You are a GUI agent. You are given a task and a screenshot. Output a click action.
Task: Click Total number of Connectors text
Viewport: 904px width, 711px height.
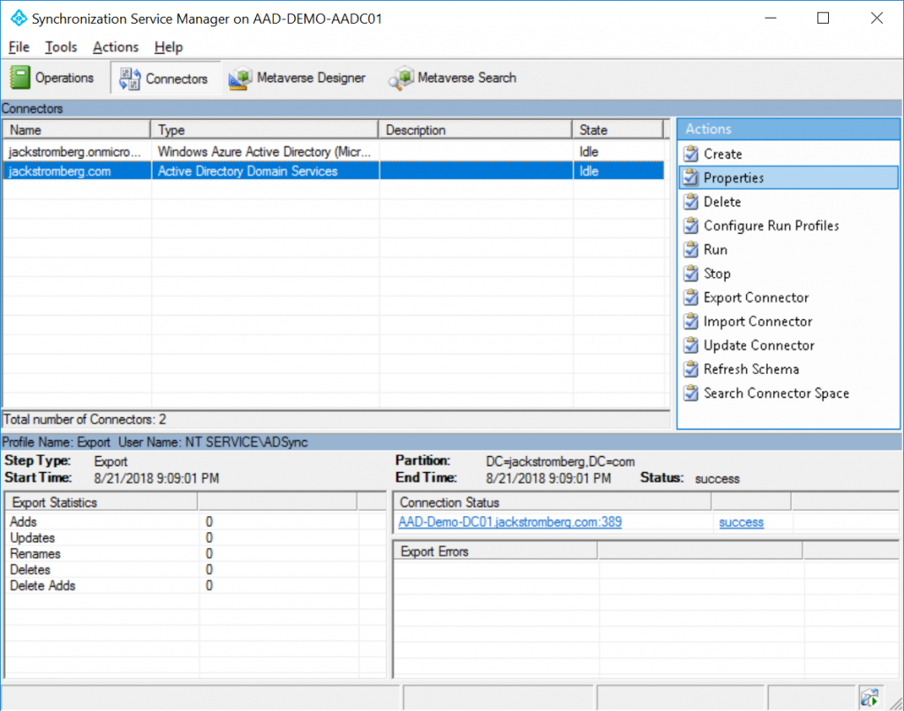coord(85,420)
